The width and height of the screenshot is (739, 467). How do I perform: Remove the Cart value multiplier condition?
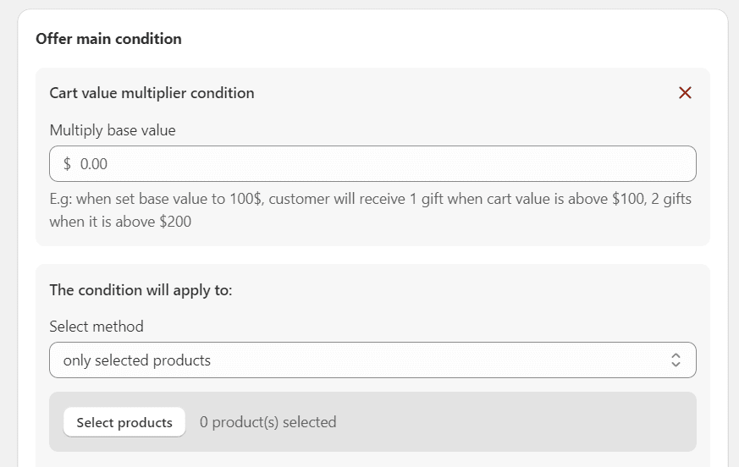(x=685, y=93)
